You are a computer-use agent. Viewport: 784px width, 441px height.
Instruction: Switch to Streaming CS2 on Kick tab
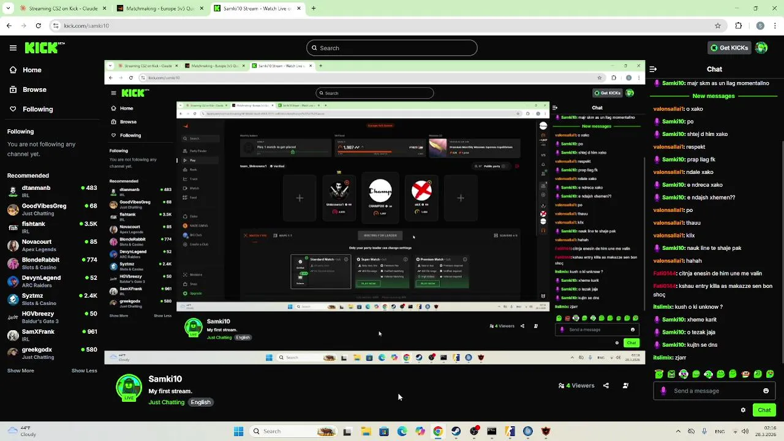click(x=63, y=9)
